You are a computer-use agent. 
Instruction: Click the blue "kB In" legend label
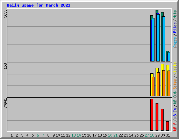(x=175, y=113)
